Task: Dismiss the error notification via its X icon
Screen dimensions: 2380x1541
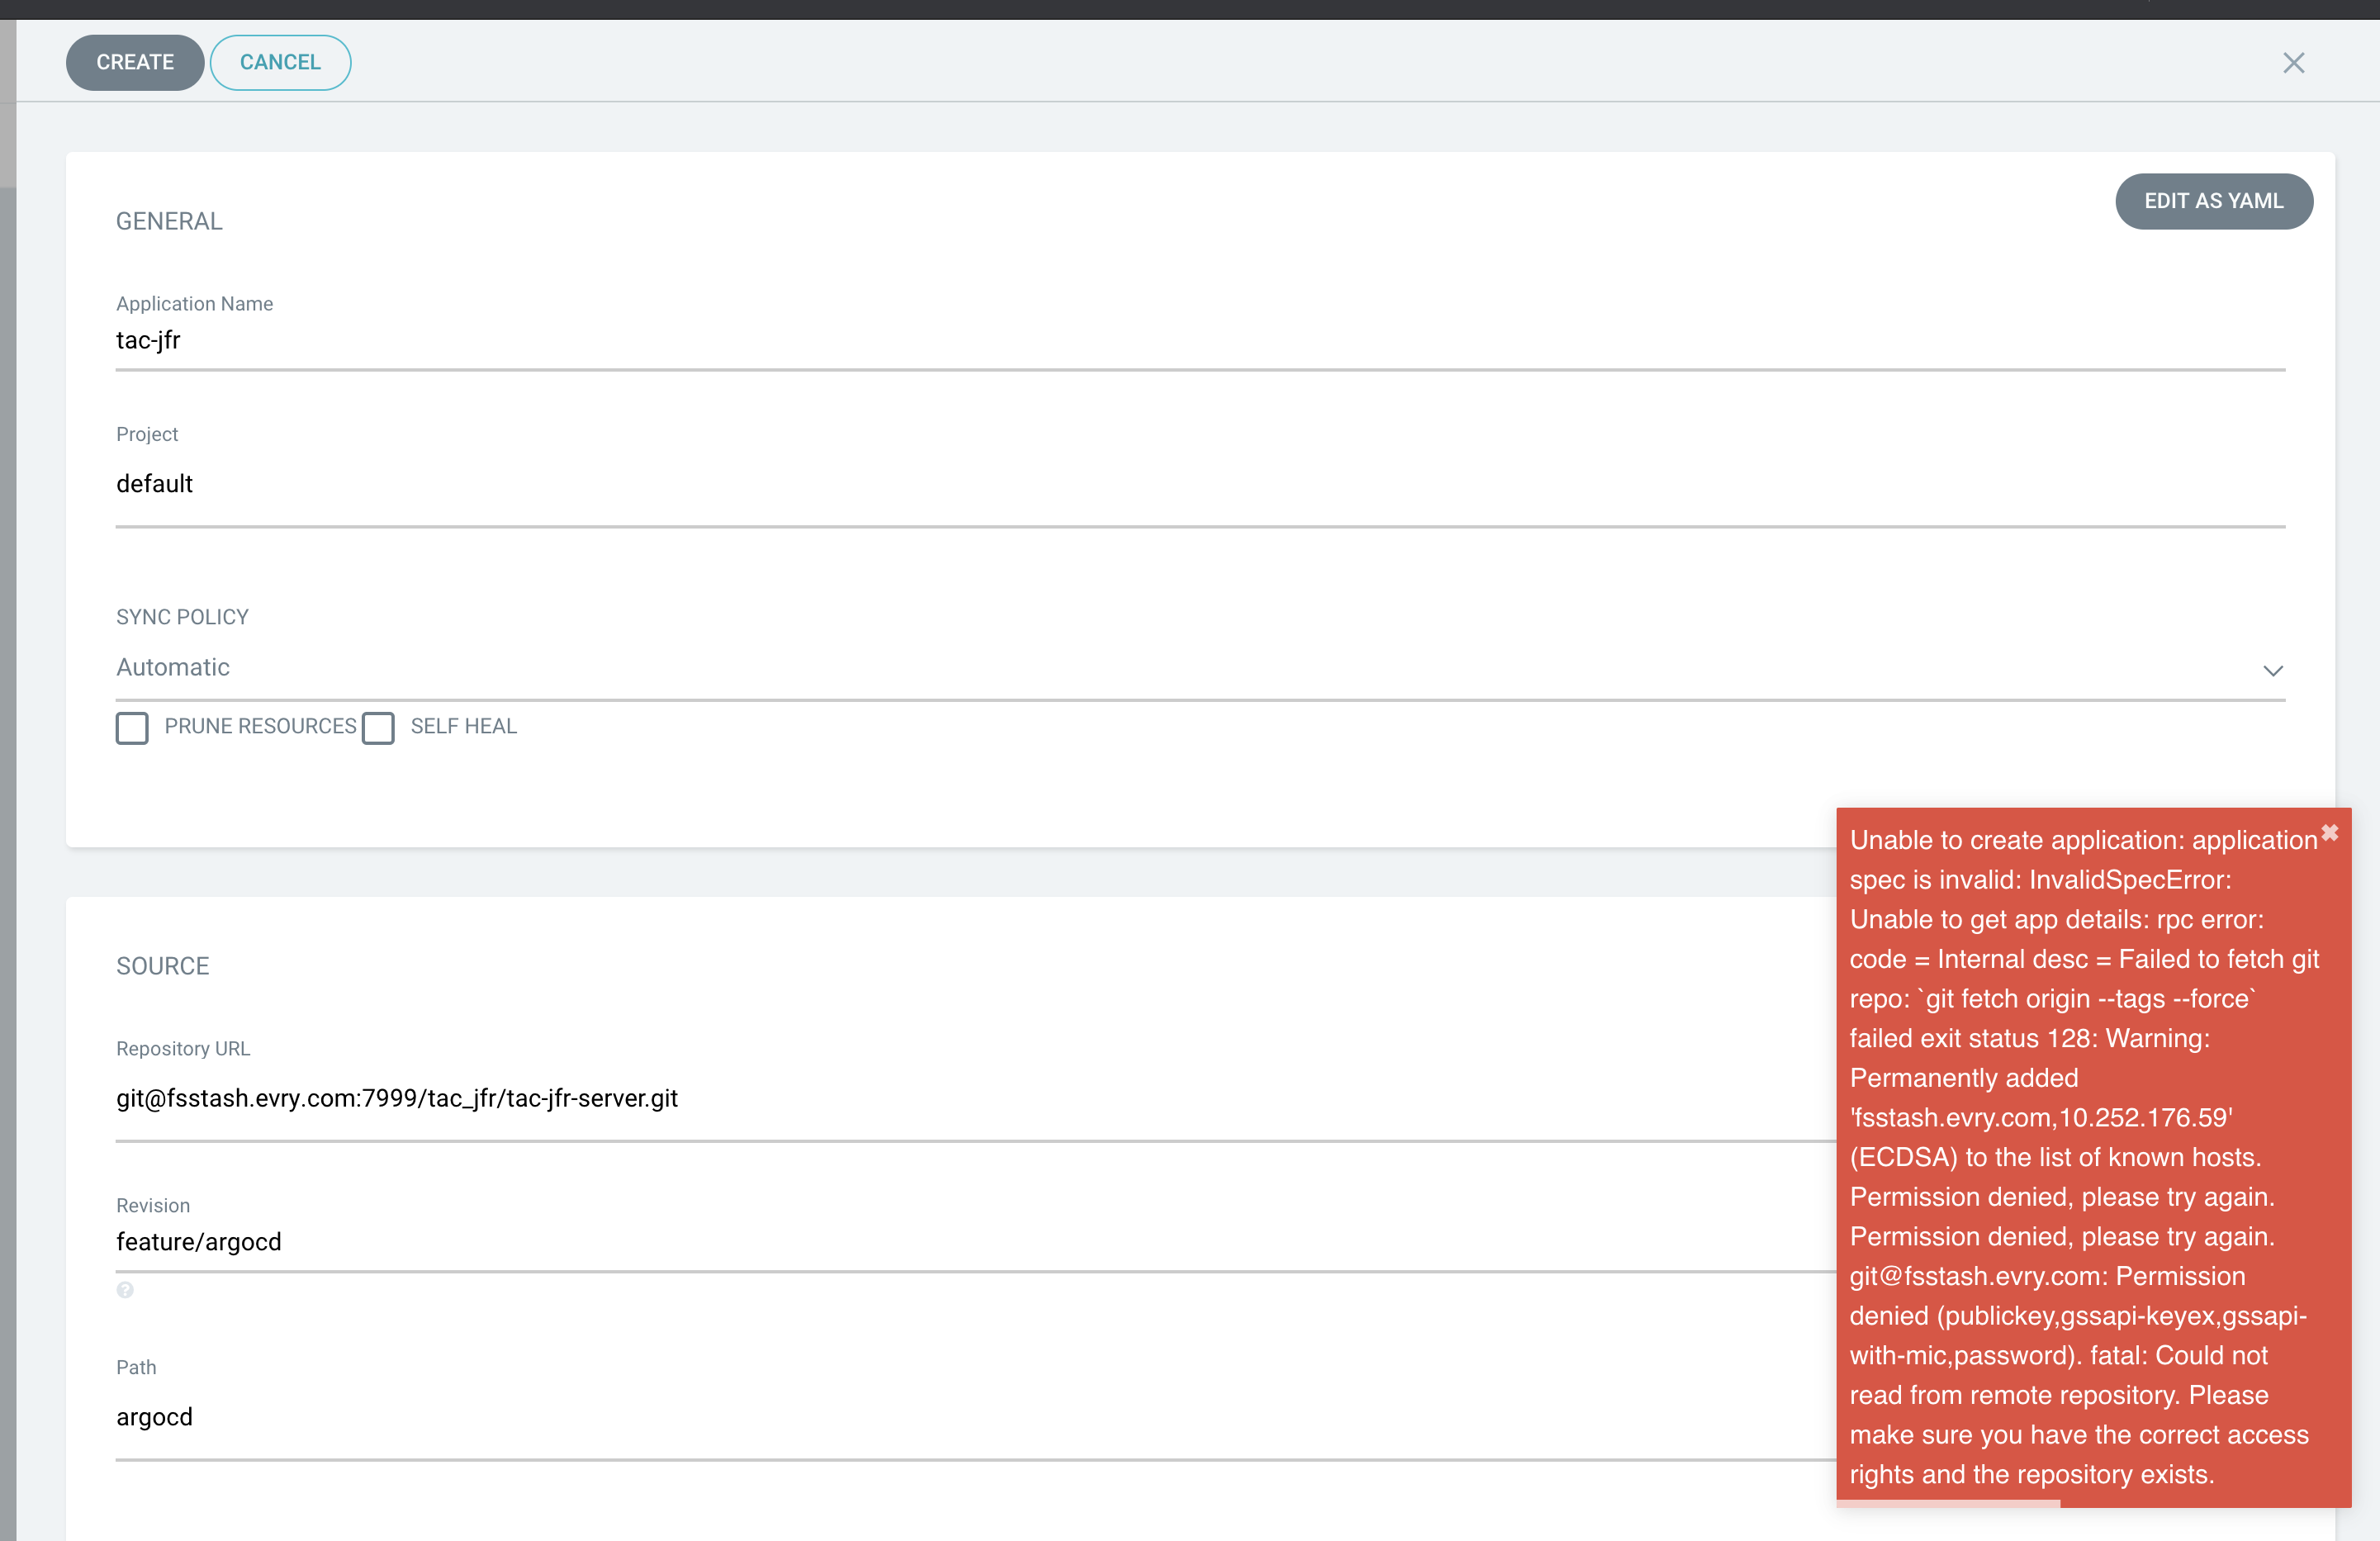Action: click(x=2331, y=832)
